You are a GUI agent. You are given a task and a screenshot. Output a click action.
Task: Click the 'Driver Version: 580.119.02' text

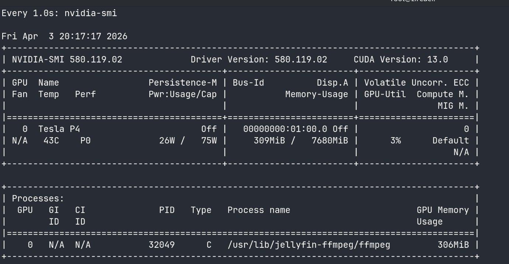[259, 60]
